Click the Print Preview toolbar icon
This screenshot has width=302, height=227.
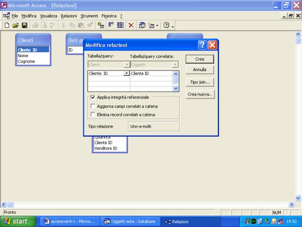click(x=44, y=25)
